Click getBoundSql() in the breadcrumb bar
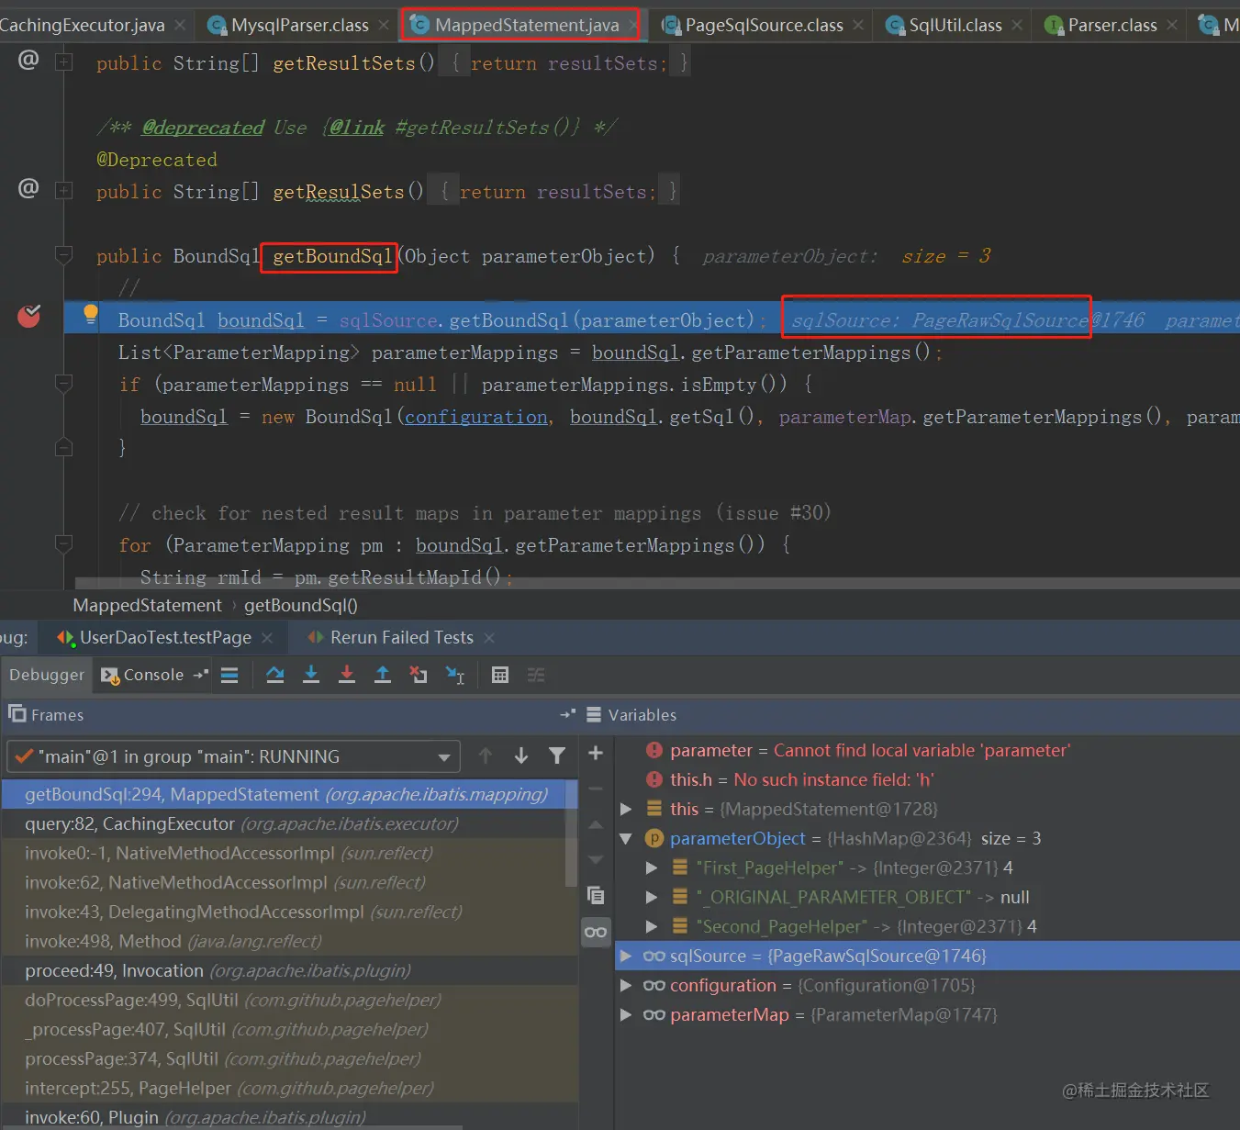Screen dimensions: 1240x1130 point(301,605)
